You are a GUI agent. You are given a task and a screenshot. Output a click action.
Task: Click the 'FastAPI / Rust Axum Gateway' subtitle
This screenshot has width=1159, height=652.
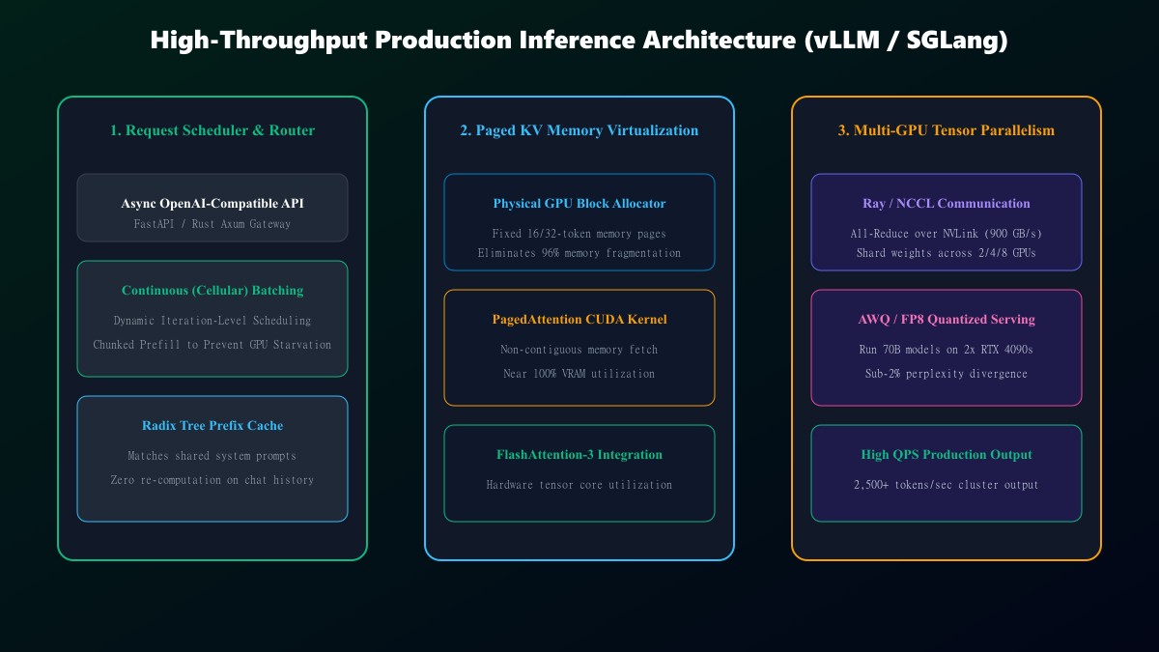212,224
